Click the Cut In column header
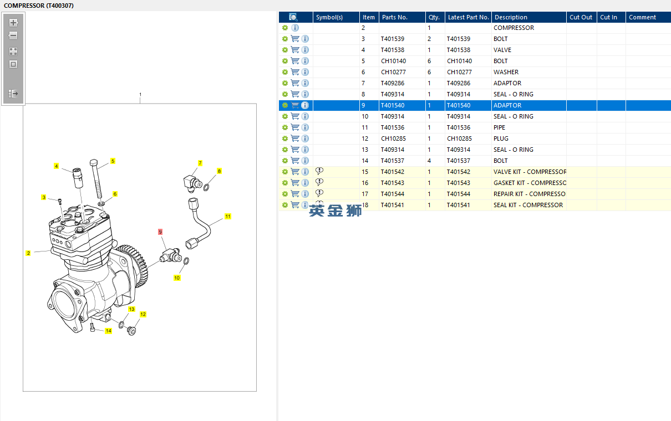This screenshot has width=671, height=421. pos(611,17)
